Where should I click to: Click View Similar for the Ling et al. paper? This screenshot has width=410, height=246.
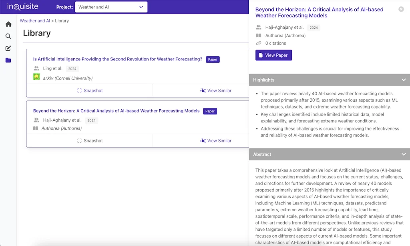(x=215, y=91)
